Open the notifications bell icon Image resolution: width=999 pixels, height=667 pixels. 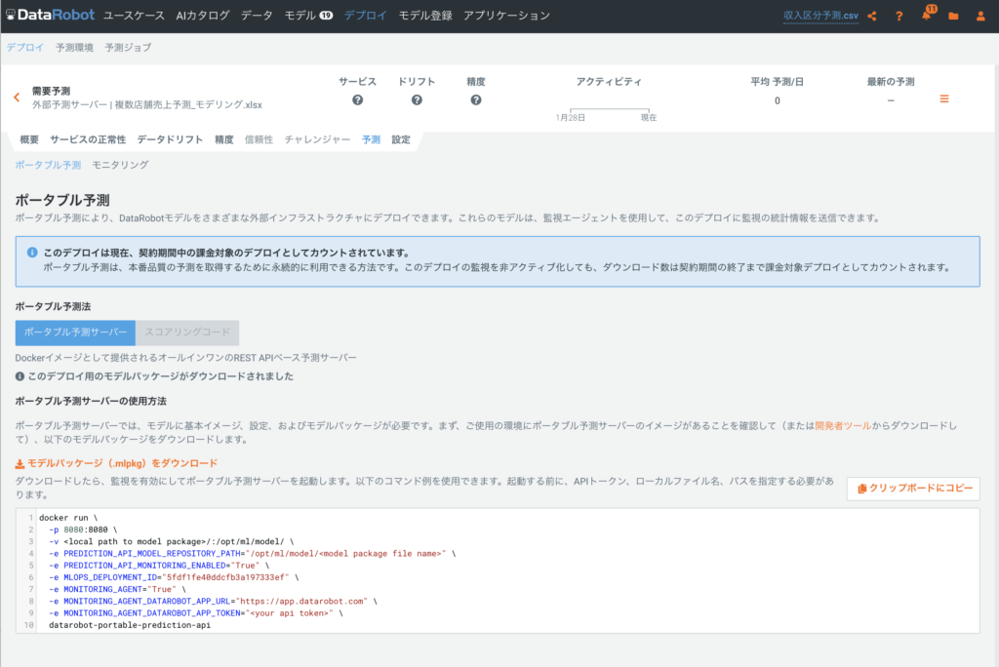click(x=927, y=16)
